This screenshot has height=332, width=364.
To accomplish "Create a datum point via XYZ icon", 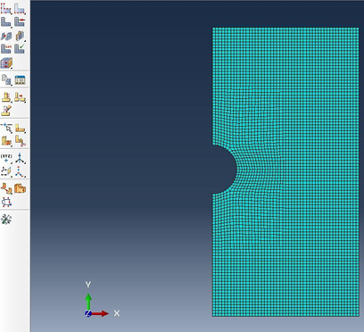I will (6, 158).
